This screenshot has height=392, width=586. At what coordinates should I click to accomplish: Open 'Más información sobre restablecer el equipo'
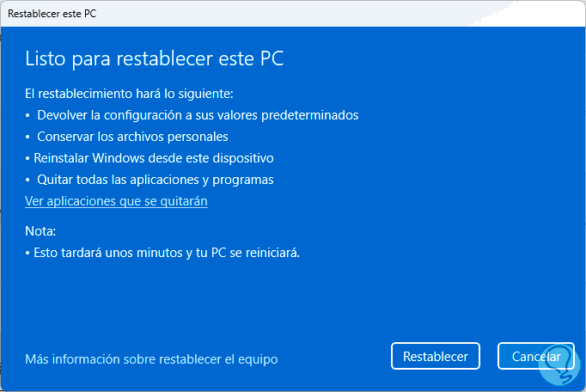pyautogui.click(x=151, y=358)
